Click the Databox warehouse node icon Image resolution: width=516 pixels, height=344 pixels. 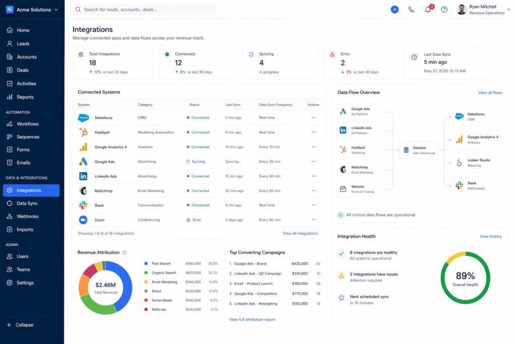point(406,150)
